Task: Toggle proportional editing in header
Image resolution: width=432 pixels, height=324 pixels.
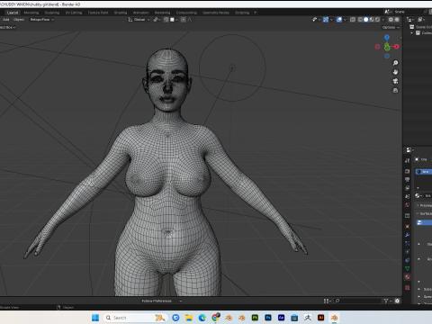Action: click(184, 20)
